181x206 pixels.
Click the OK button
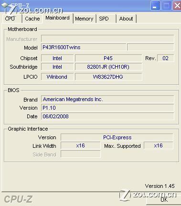click(x=164, y=200)
